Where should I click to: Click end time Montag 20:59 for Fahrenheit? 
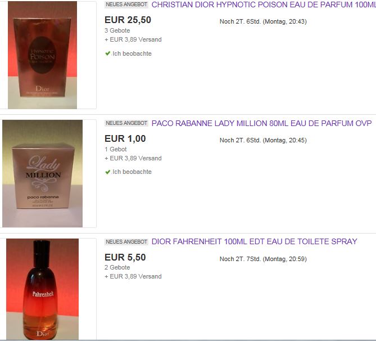284,259
